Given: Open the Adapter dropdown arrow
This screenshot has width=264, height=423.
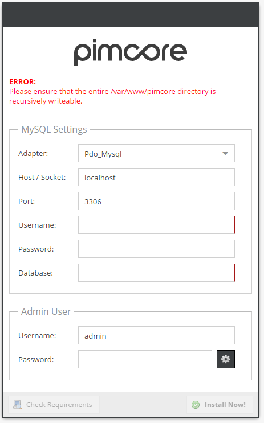Looking at the screenshot, I should click(x=225, y=153).
